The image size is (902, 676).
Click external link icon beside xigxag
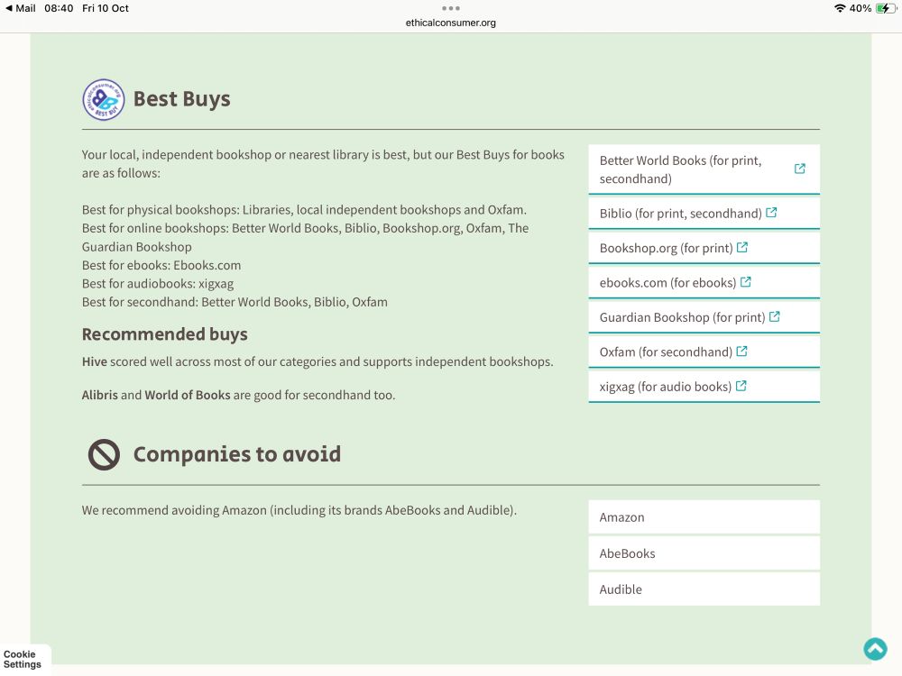(x=741, y=386)
